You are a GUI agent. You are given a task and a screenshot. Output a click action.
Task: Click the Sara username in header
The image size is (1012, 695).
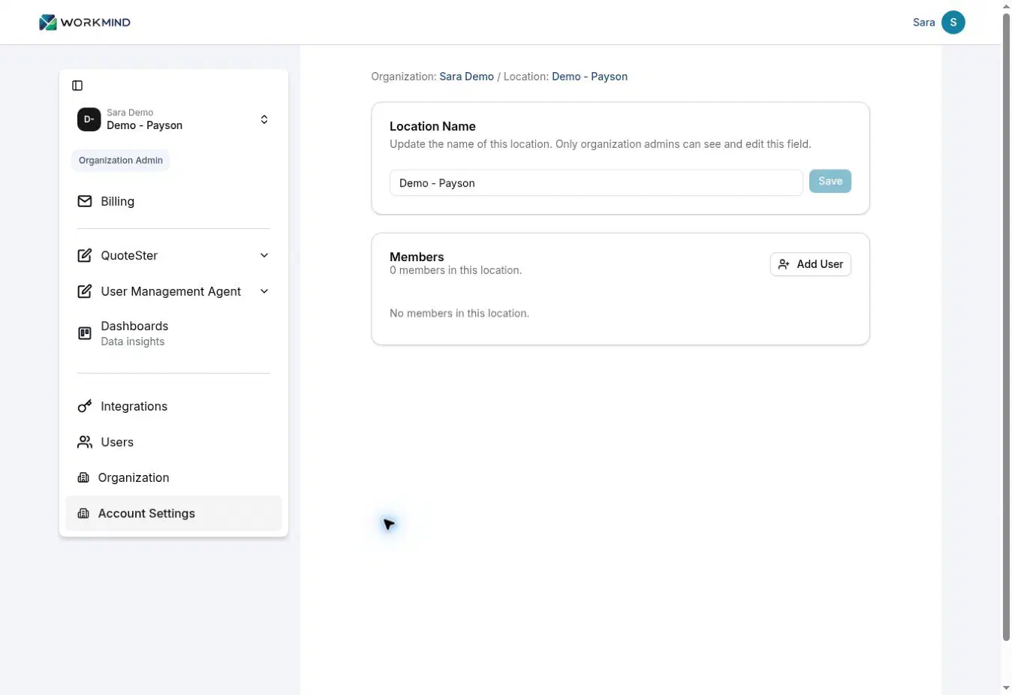[x=924, y=23]
